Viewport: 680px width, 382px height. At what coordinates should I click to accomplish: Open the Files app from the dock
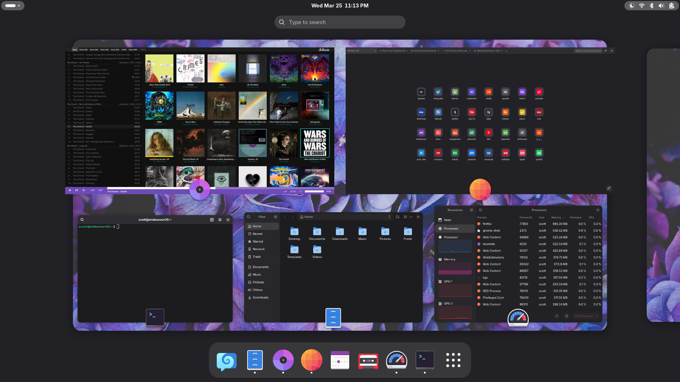click(255, 360)
